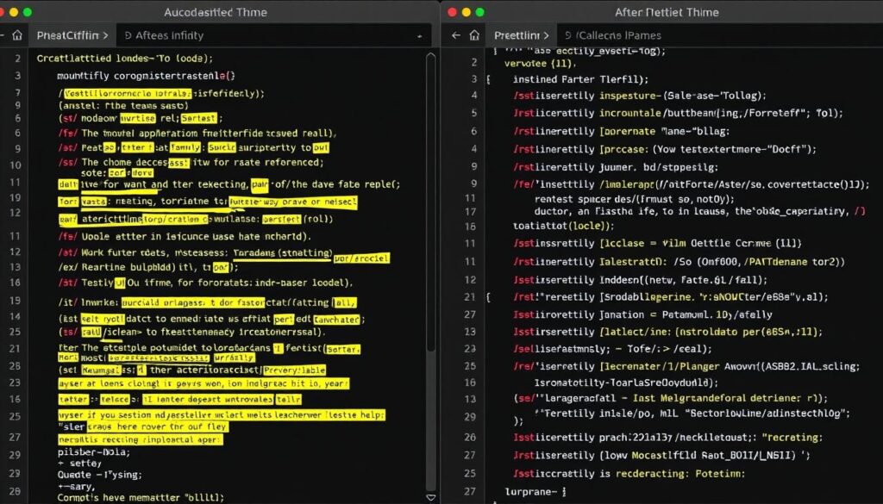Minimize After Tlettiet Thime with yellow button
Viewport: 883px width, 504px height.
(x=466, y=12)
